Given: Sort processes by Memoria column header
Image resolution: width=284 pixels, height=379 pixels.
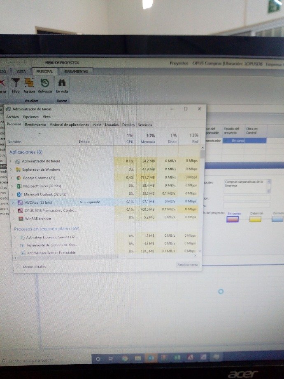Looking at the screenshot, I should tap(150, 139).
